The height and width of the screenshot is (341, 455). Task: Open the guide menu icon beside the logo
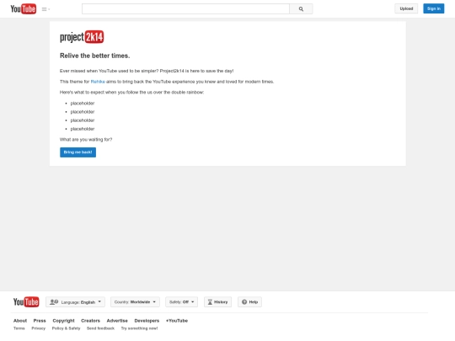[45, 9]
